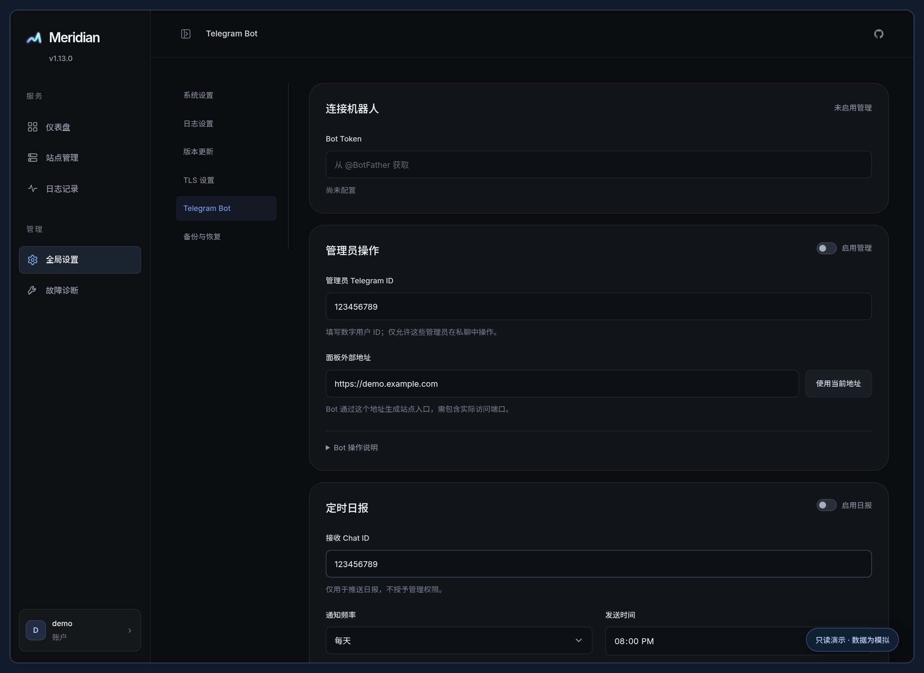Screen dimensions: 924x673
Task: Click the Meridian logo icon
Action: [x=34, y=38]
